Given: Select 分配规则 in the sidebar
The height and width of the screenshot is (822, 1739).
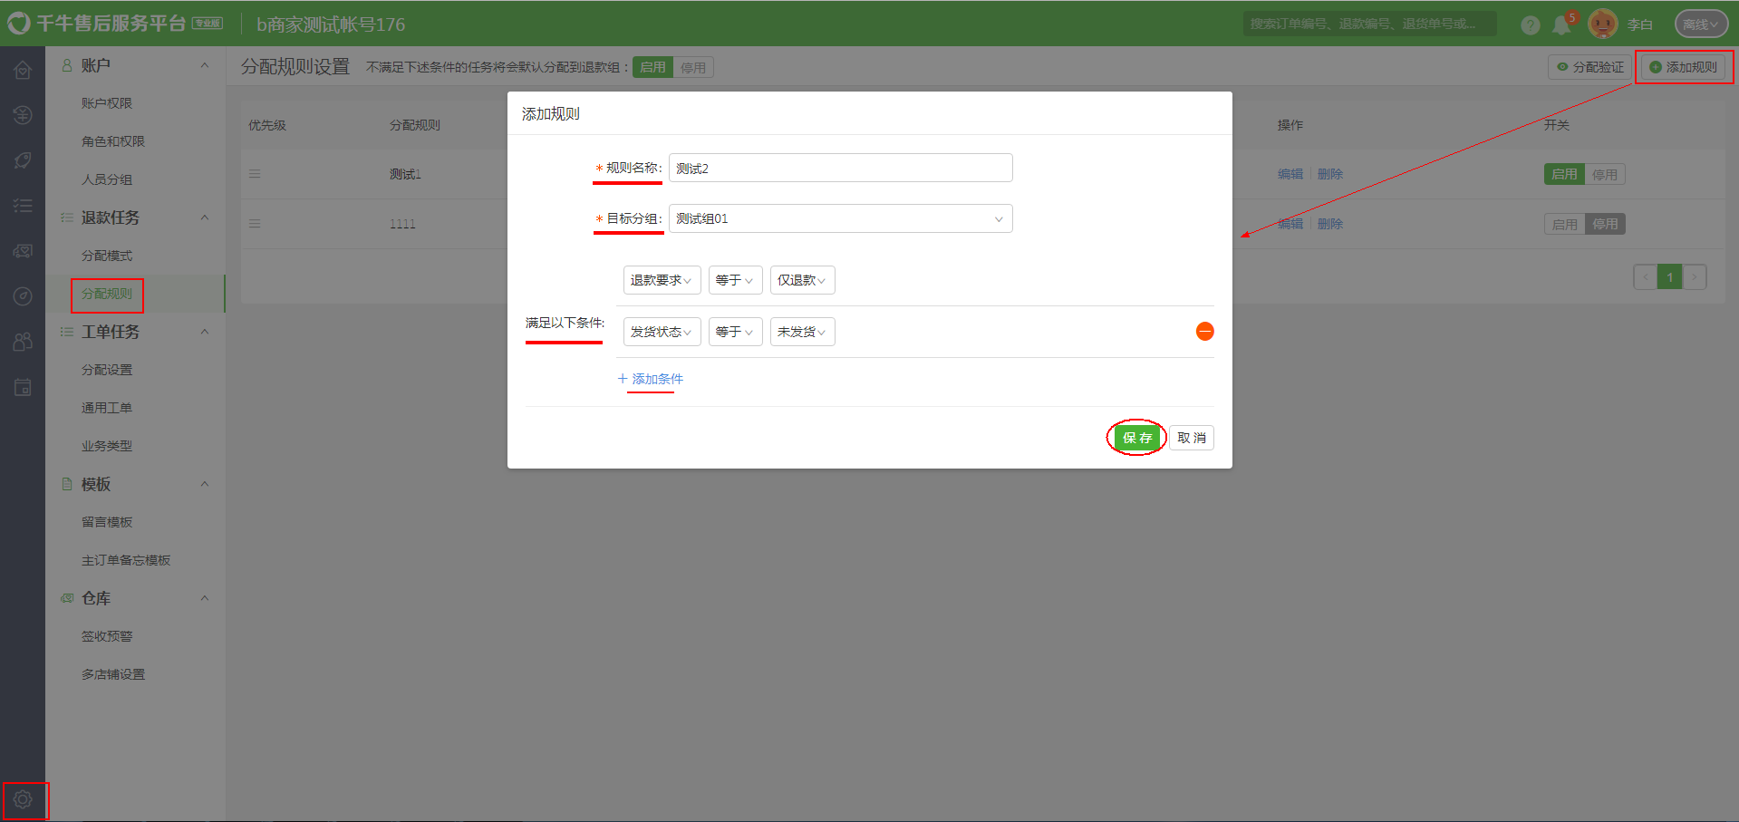Looking at the screenshot, I should click(107, 294).
